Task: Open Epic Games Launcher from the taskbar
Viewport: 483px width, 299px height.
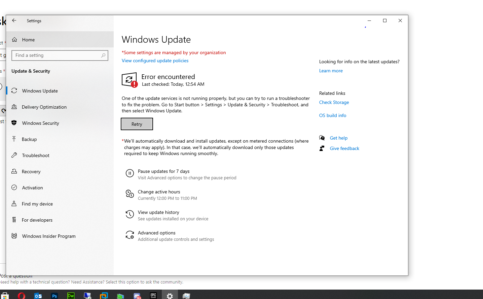Action: pos(153,296)
